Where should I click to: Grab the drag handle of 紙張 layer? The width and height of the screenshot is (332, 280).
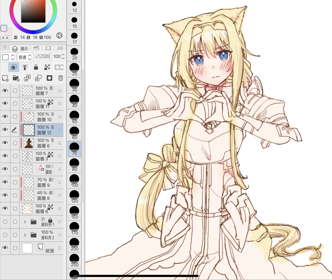click(x=60, y=248)
